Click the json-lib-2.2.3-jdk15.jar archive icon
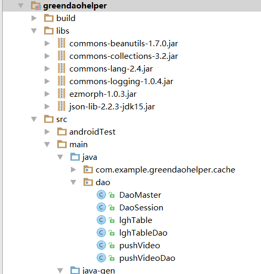 61,106
